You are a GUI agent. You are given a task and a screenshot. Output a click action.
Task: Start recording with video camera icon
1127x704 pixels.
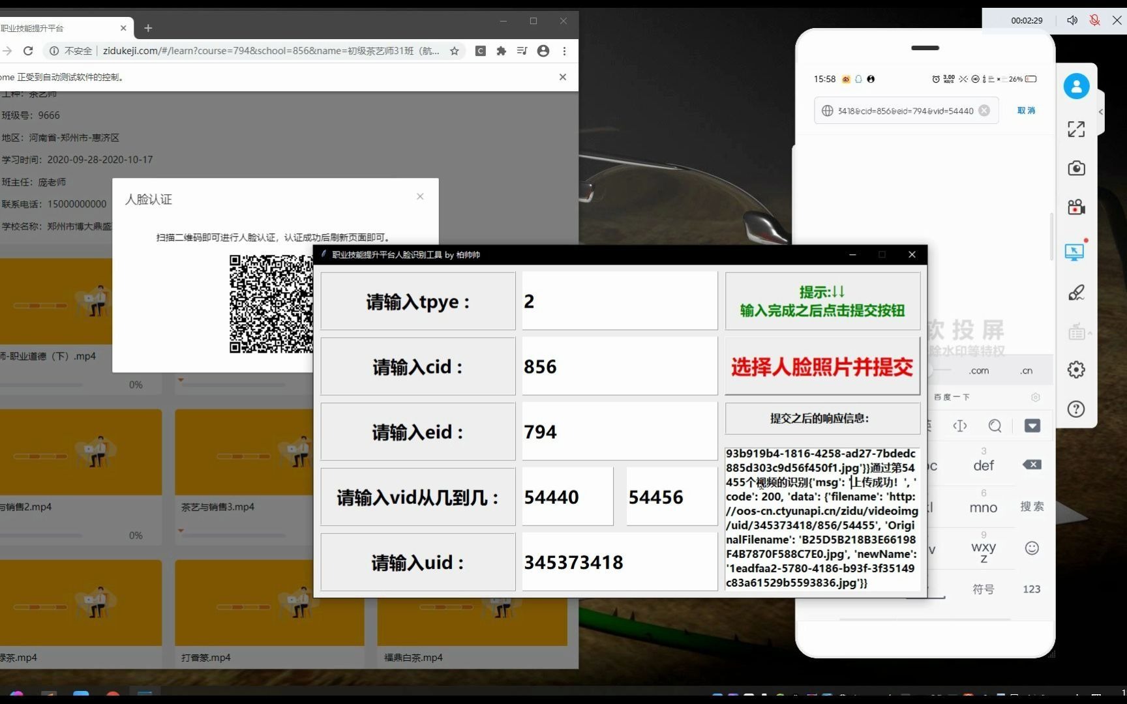(1076, 207)
